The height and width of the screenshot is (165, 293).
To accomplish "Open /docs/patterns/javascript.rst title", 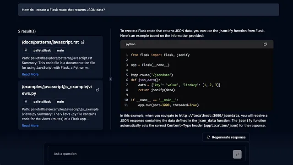I will pyautogui.click(x=50, y=42).
